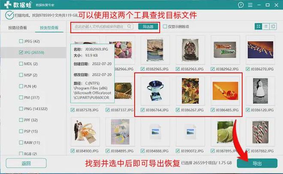Image resolution: width=283 pixels, height=174 pixels.
Task: Switch to preview pane view
Action: [x=273, y=26]
